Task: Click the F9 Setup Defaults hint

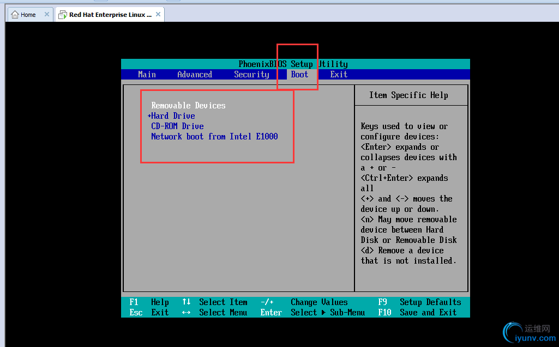Action: 419,302
